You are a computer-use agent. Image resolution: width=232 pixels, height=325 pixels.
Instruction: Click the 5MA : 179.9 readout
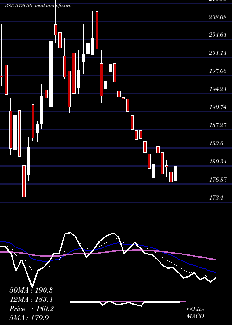tap(30, 318)
